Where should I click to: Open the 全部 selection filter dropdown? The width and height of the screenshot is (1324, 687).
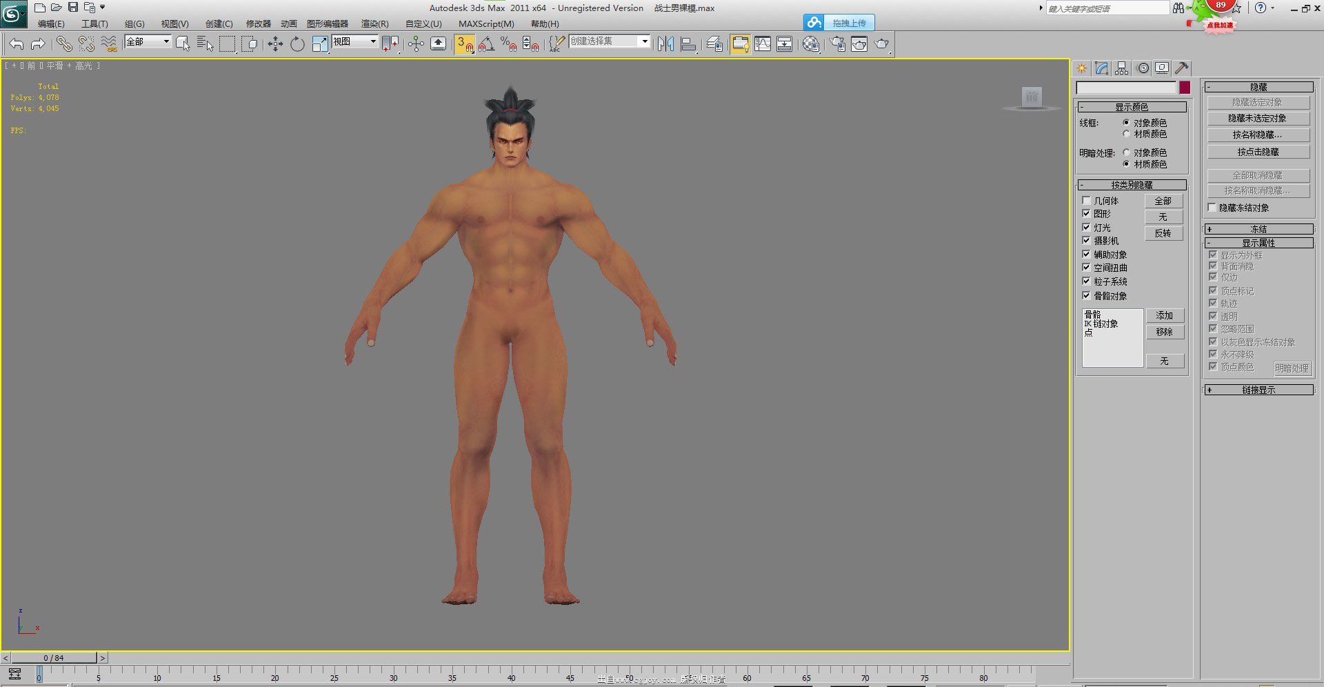tap(148, 42)
